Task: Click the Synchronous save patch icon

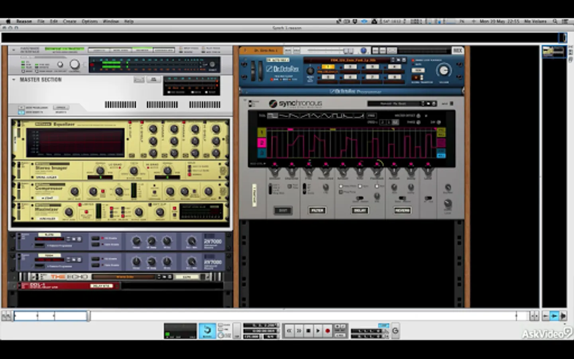Action: point(434,104)
